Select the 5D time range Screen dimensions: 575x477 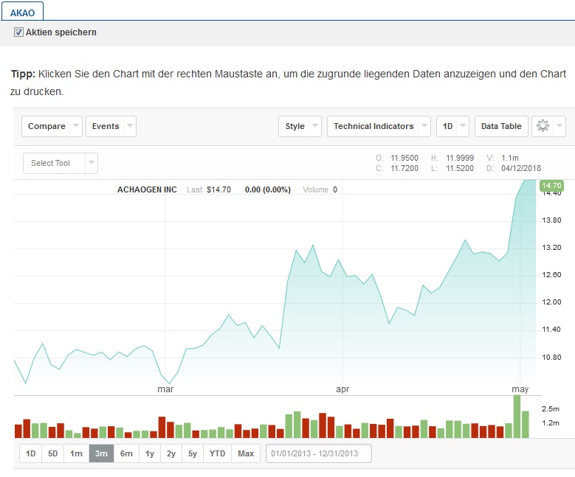click(53, 453)
